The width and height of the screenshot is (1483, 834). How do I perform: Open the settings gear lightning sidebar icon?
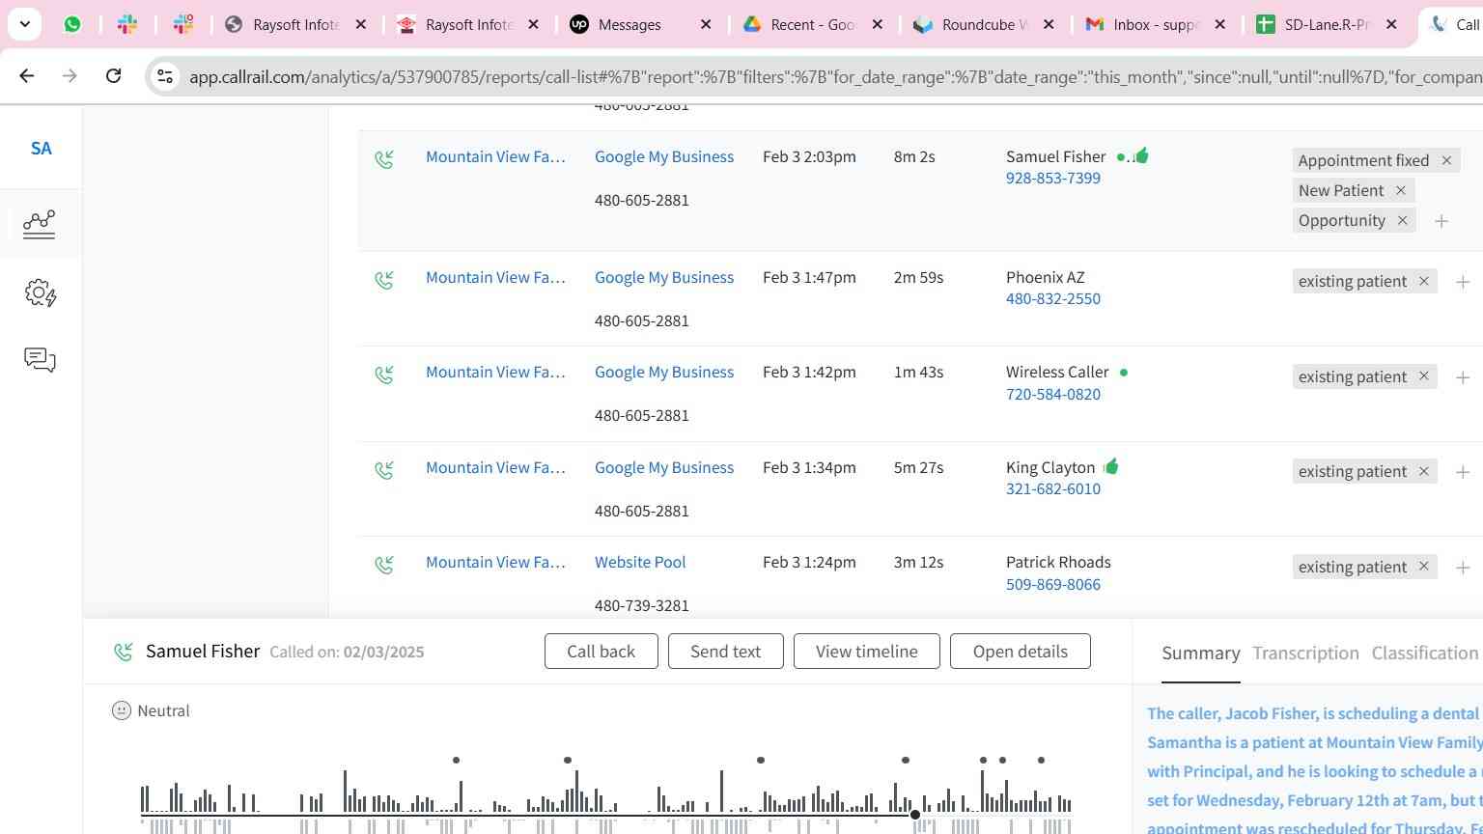click(x=40, y=292)
